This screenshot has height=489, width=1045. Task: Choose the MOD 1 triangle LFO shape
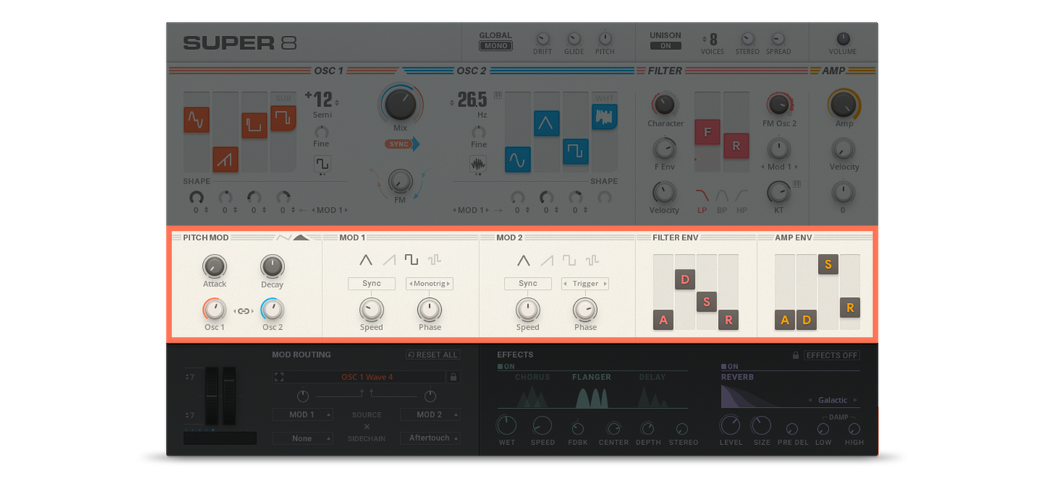click(366, 261)
